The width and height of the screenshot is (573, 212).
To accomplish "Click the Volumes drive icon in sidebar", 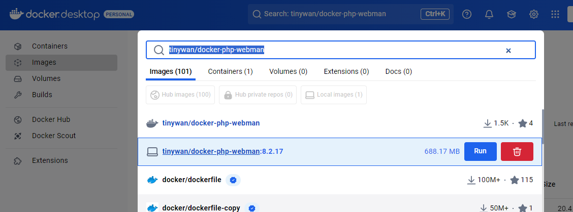I will click(x=18, y=79).
